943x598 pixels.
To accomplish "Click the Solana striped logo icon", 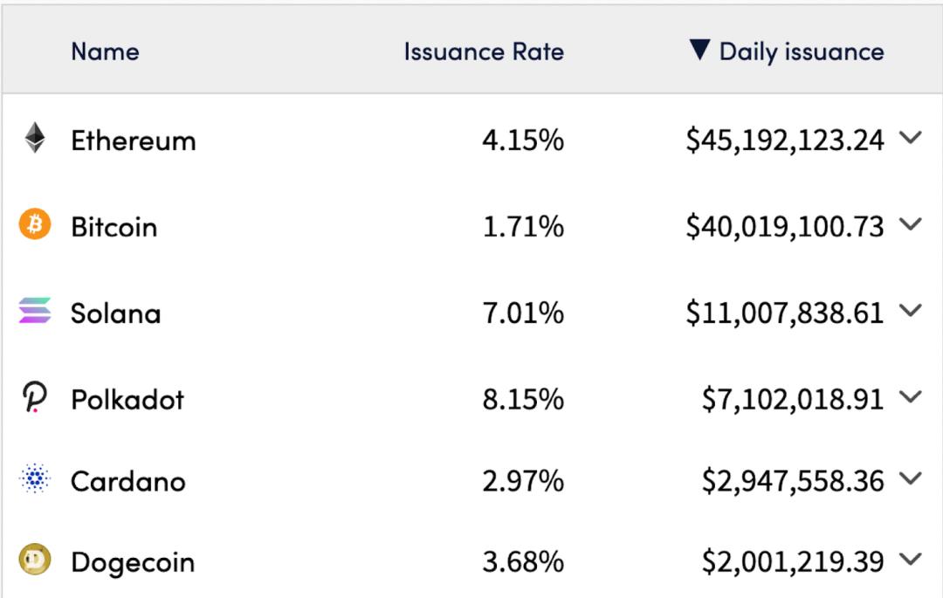I will tap(35, 311).
